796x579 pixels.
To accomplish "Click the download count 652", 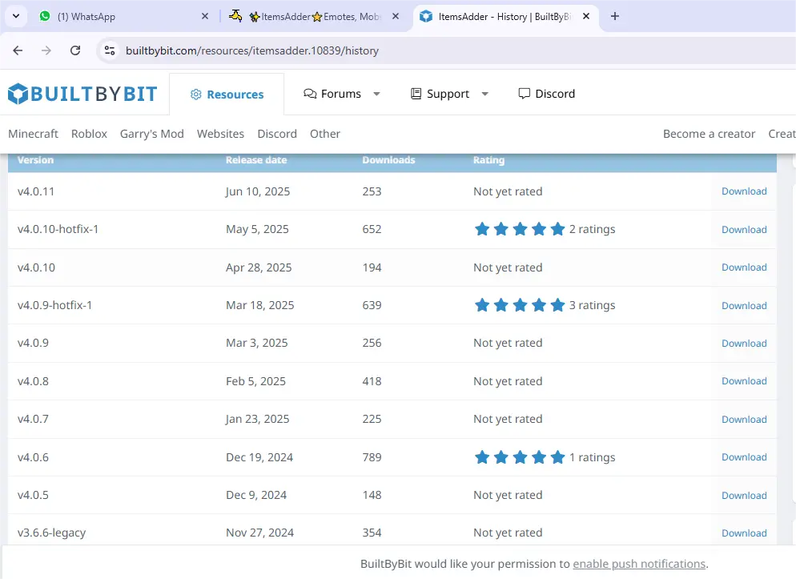I will tap(372, 229).
